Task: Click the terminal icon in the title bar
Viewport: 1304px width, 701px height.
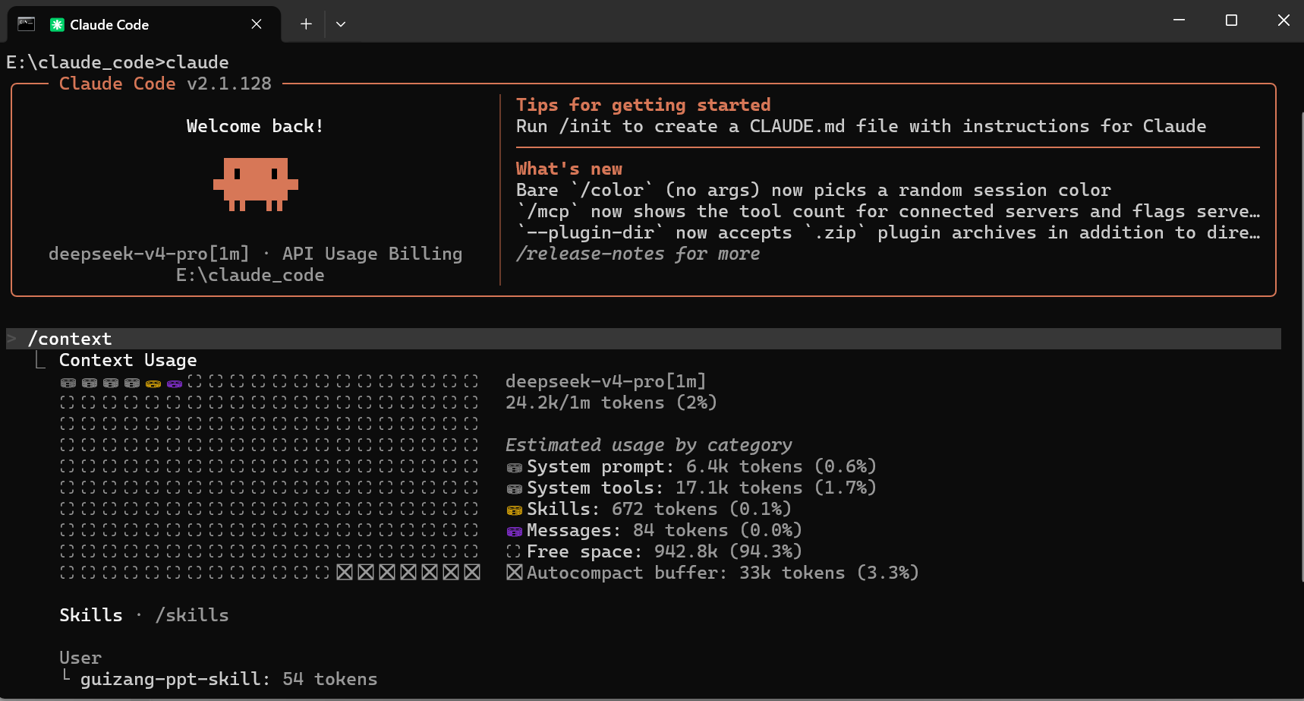Action: click(x=26, y=24)
